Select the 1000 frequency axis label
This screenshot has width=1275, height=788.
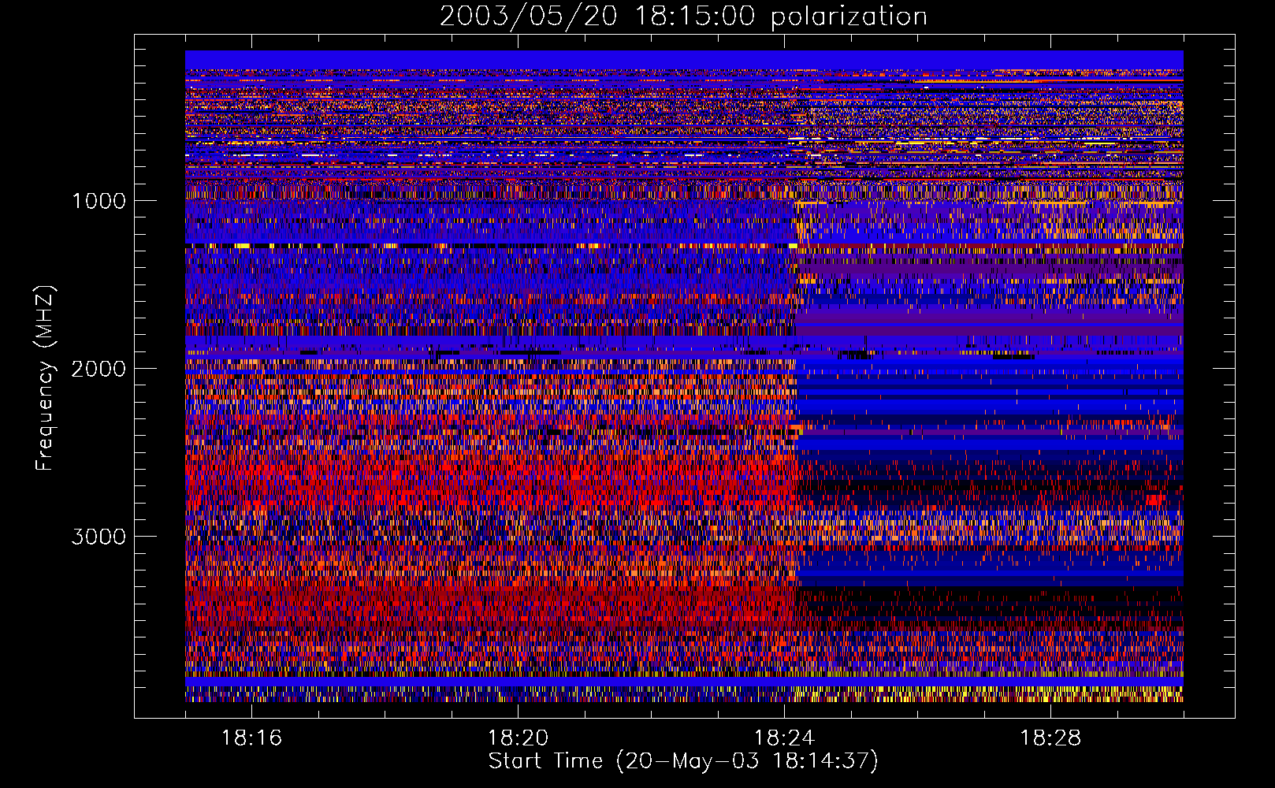point(99,201)
